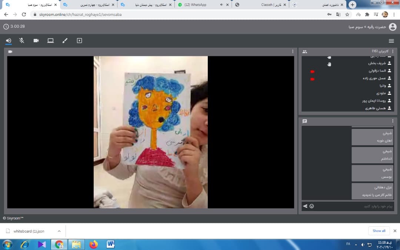Open the hamburger menu at top right

(x=391, y=41)
